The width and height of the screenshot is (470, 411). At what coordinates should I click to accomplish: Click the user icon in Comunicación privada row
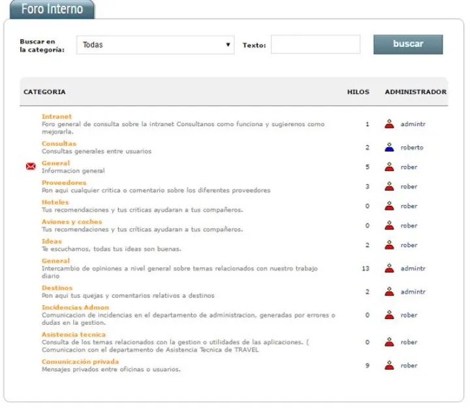[390, 365]
